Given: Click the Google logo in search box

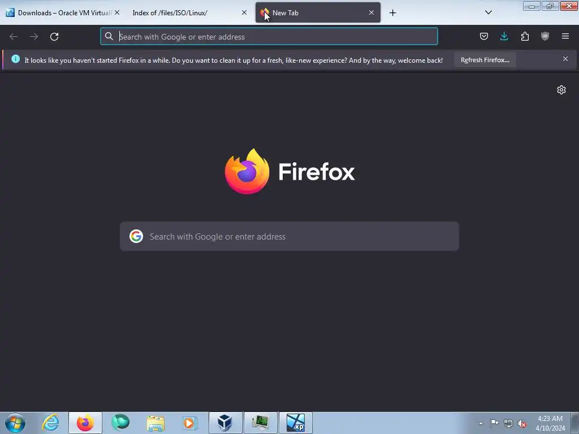Looking at the screenshot, I should [x=136, y=236].
